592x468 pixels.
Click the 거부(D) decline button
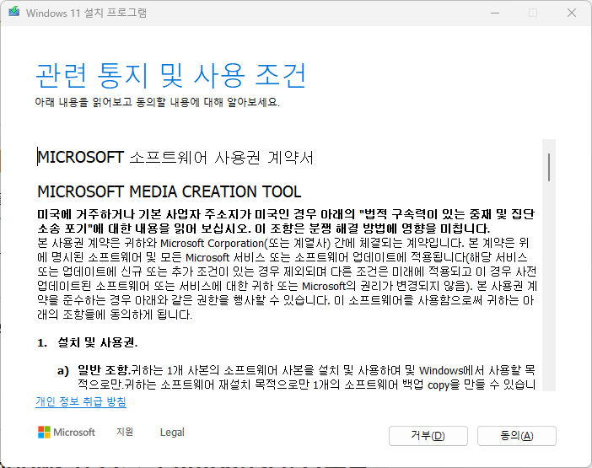pos(428,436)
